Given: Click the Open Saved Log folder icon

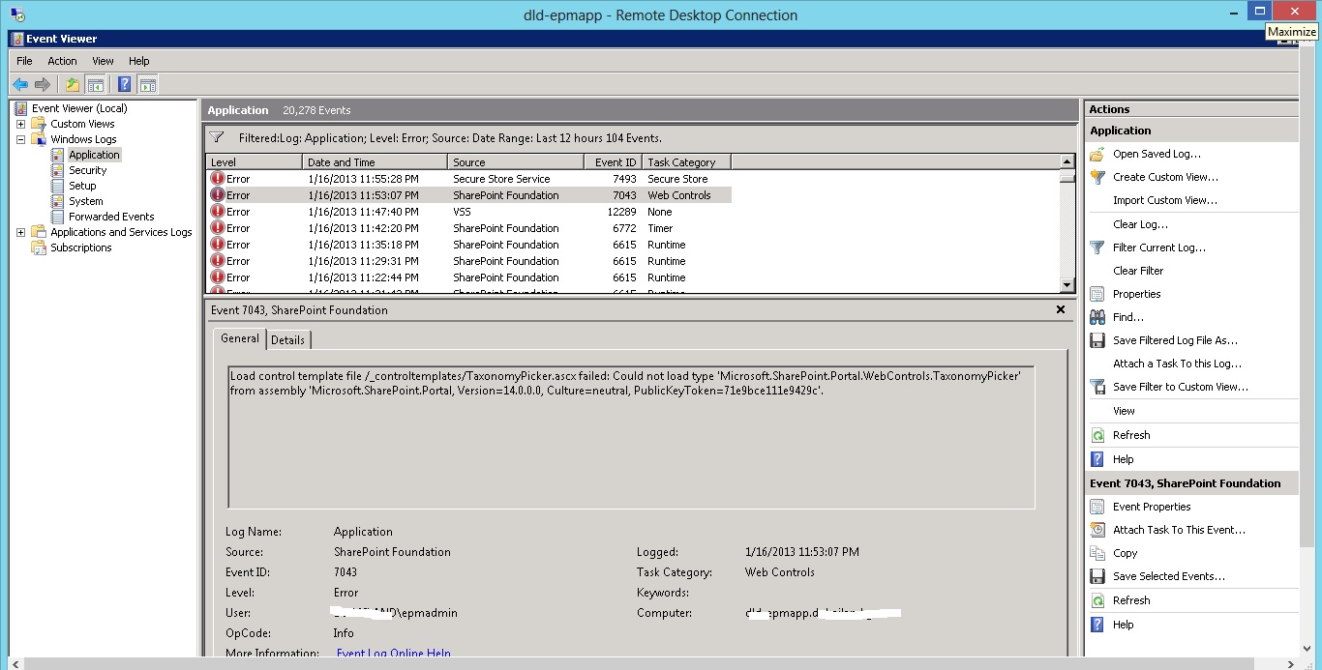Looking at the screenshot, I should coord(1097,154).
